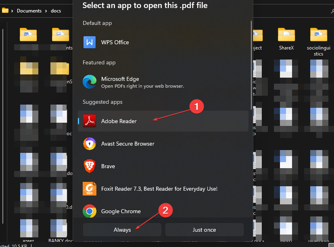Click the docs breadcrumb segment
This screenshot has width=334, height=247.
click(x=56, y=11)
